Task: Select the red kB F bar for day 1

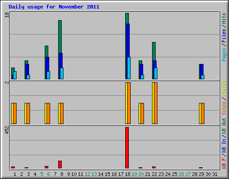Action: 13,167
